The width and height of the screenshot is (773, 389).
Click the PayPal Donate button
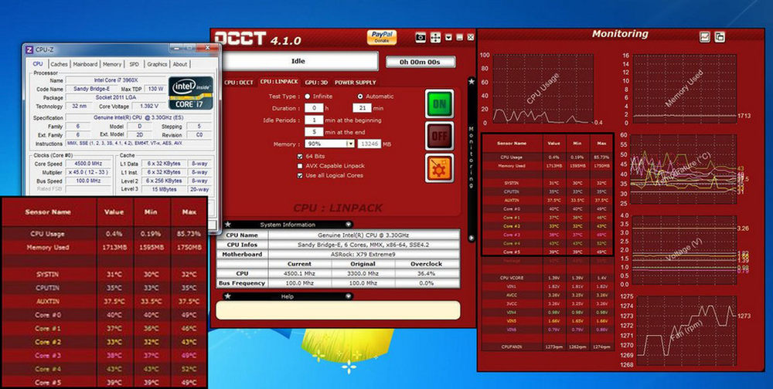click(382, 37)
